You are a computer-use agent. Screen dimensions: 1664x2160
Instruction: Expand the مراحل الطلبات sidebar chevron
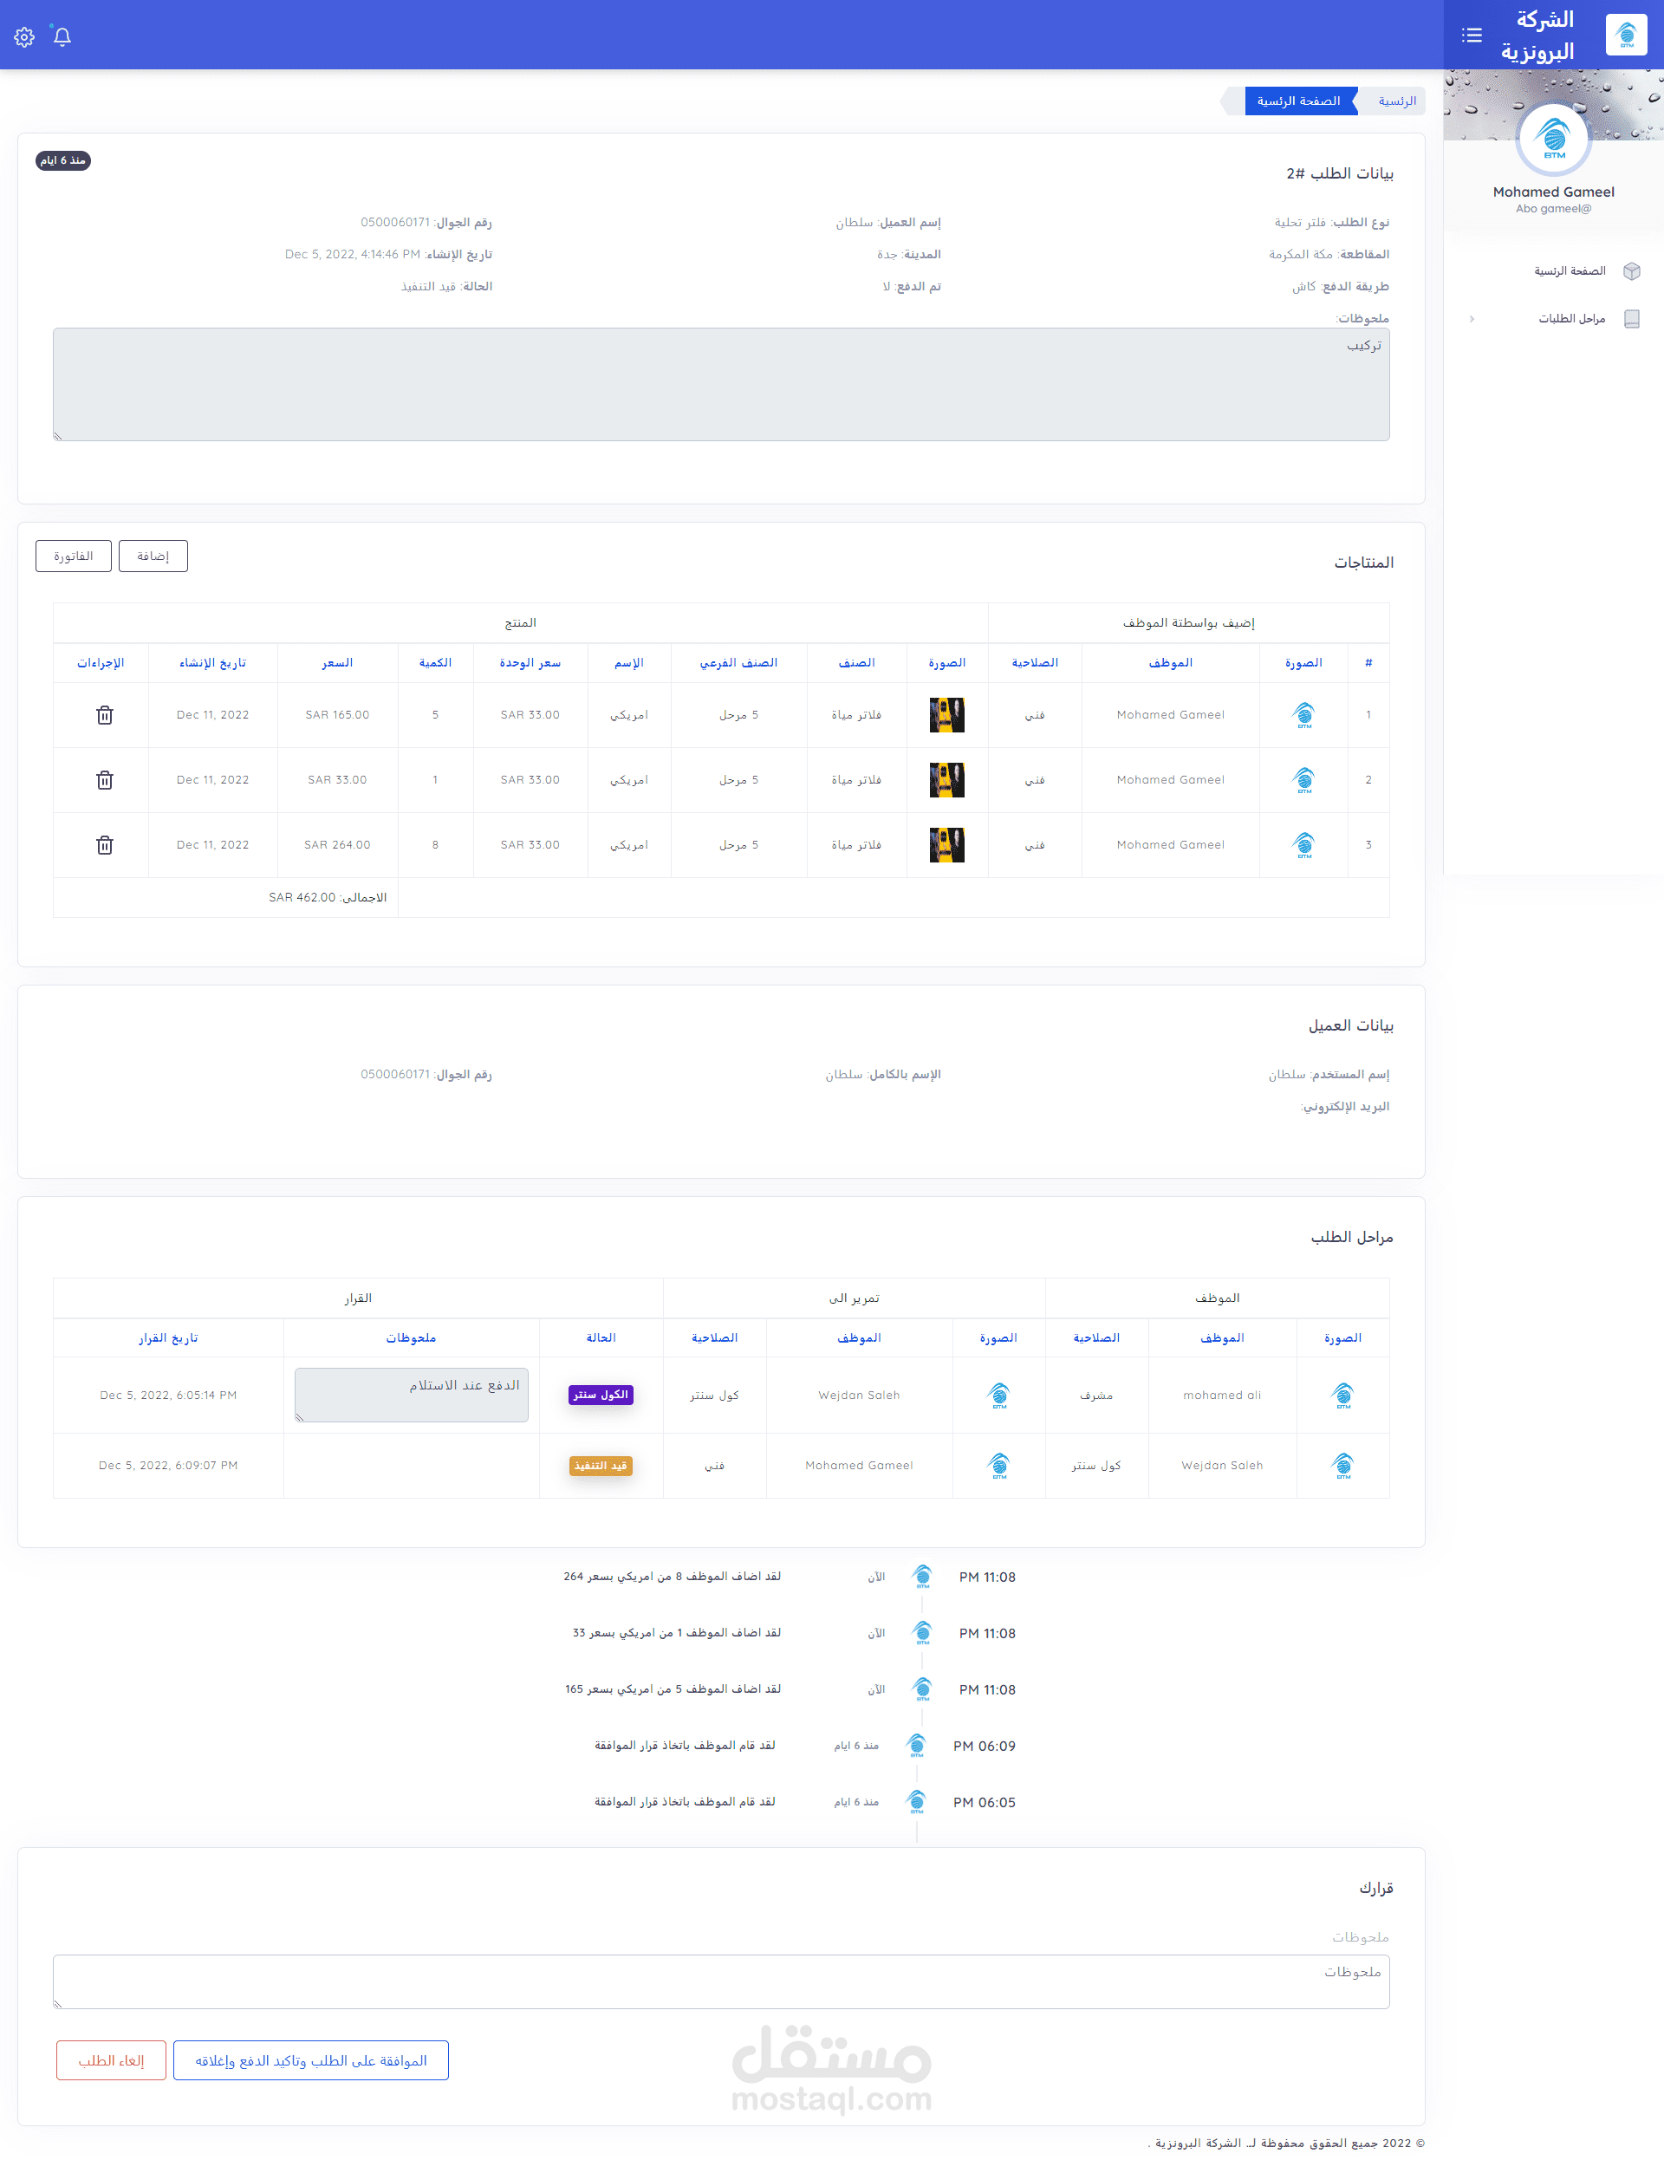(1472, 318)
